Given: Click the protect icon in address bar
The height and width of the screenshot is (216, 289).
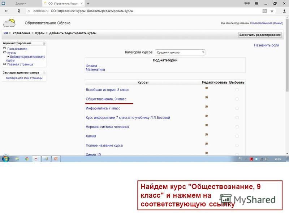Looking at the screenshot, I should [264, 11].
